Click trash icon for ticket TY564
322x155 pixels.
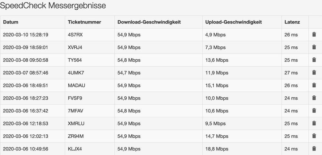click(x=314, y=60)
